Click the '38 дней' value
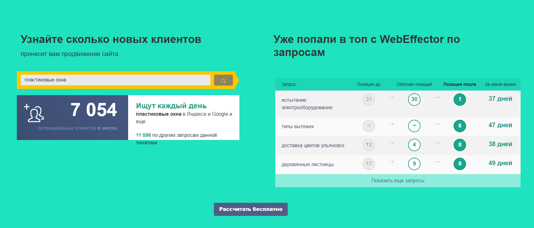534x228 pixels. pyautogui.click(x=500, y=144)
